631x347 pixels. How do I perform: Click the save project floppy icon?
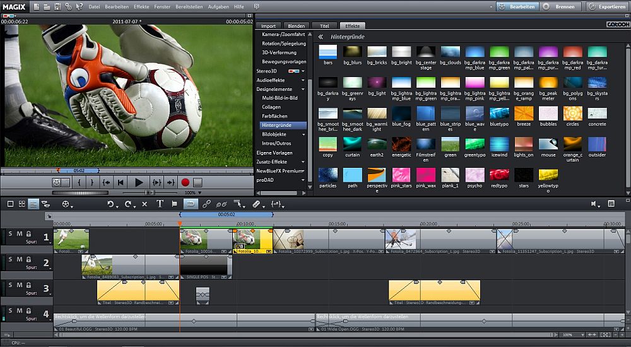(57, 6)
